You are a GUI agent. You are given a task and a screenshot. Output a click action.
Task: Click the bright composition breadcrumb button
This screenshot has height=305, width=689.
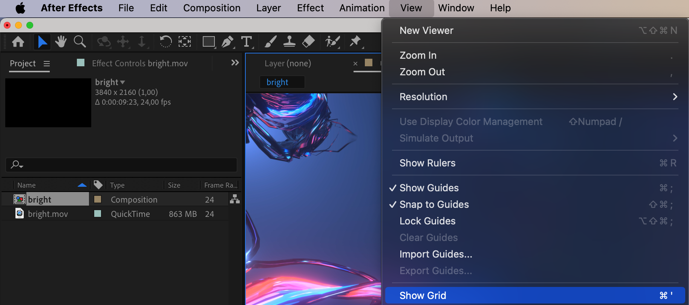[x=282, y=82]
